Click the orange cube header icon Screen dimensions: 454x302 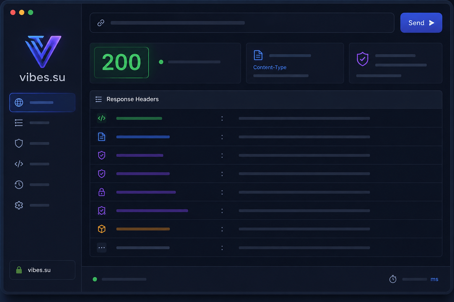(102, 229)
